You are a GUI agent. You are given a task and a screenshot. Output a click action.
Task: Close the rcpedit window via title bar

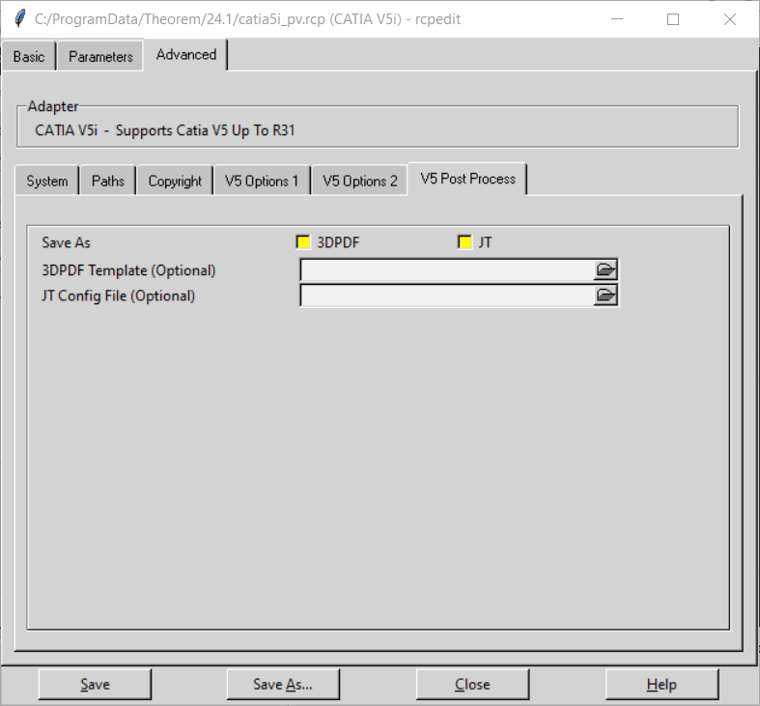[729, 19]
